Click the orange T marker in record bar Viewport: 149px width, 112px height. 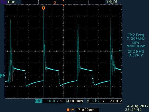pos(55,3)
